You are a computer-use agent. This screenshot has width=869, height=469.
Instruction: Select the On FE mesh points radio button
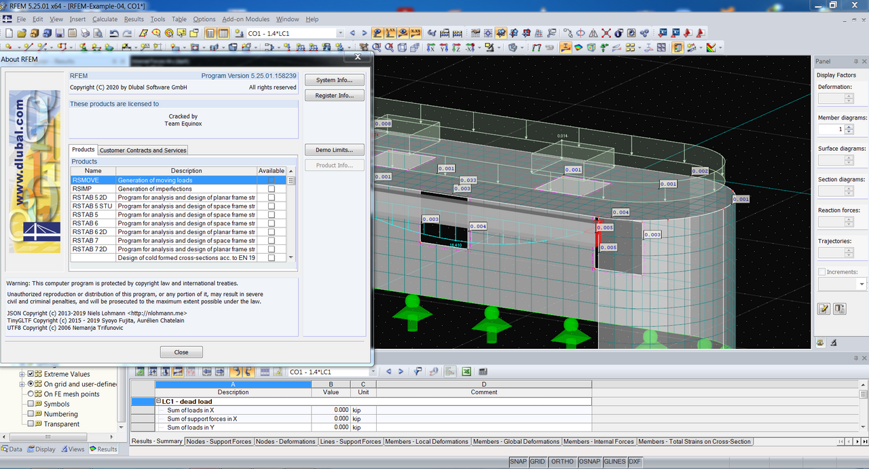(31, 394)
